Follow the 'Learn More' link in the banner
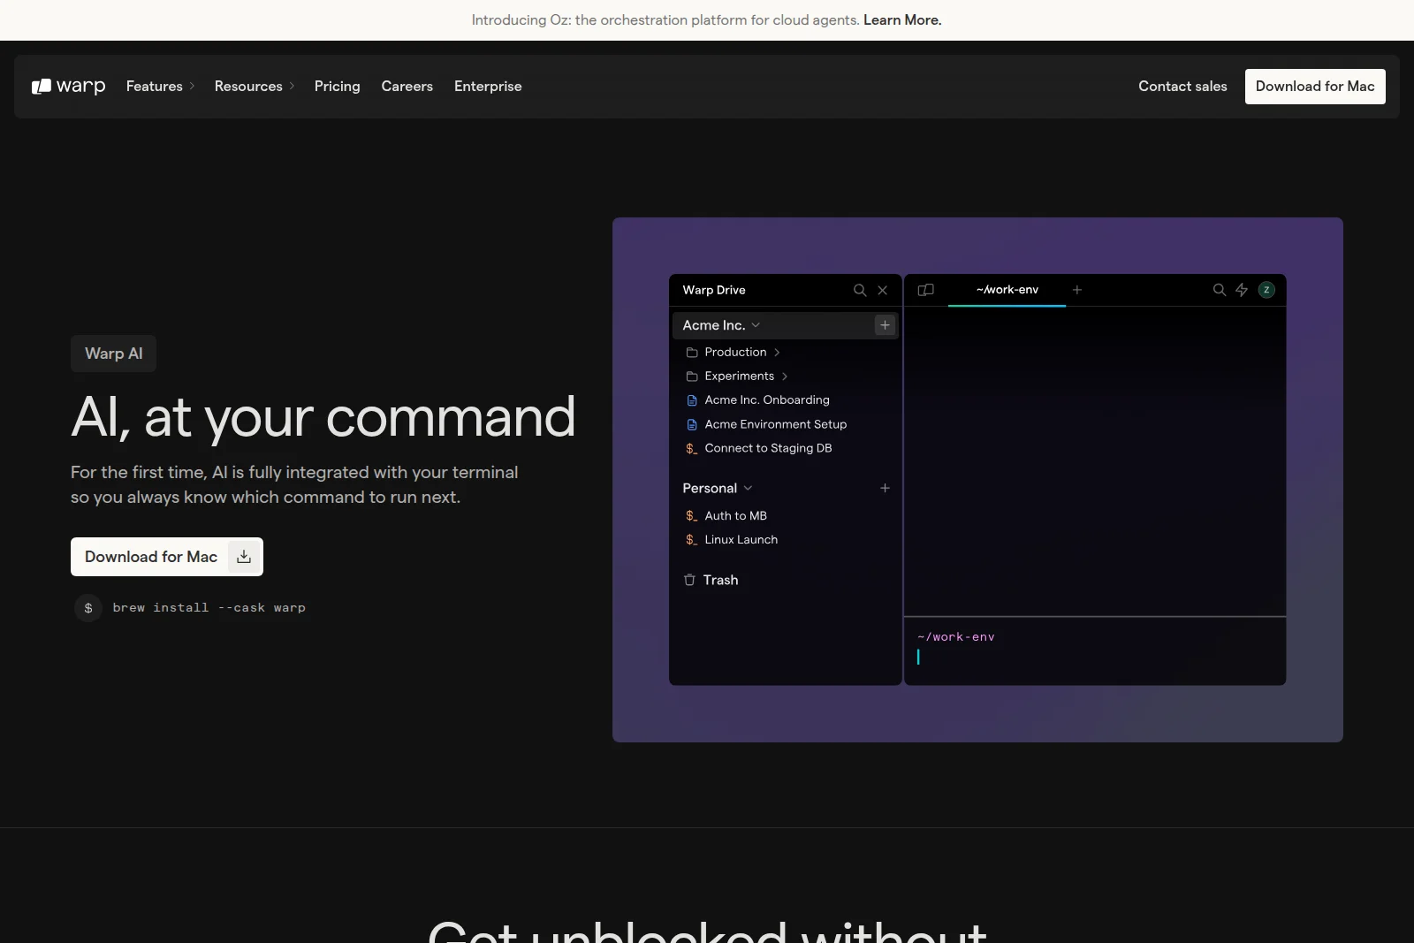The image size is (1414, 943). 902,19
